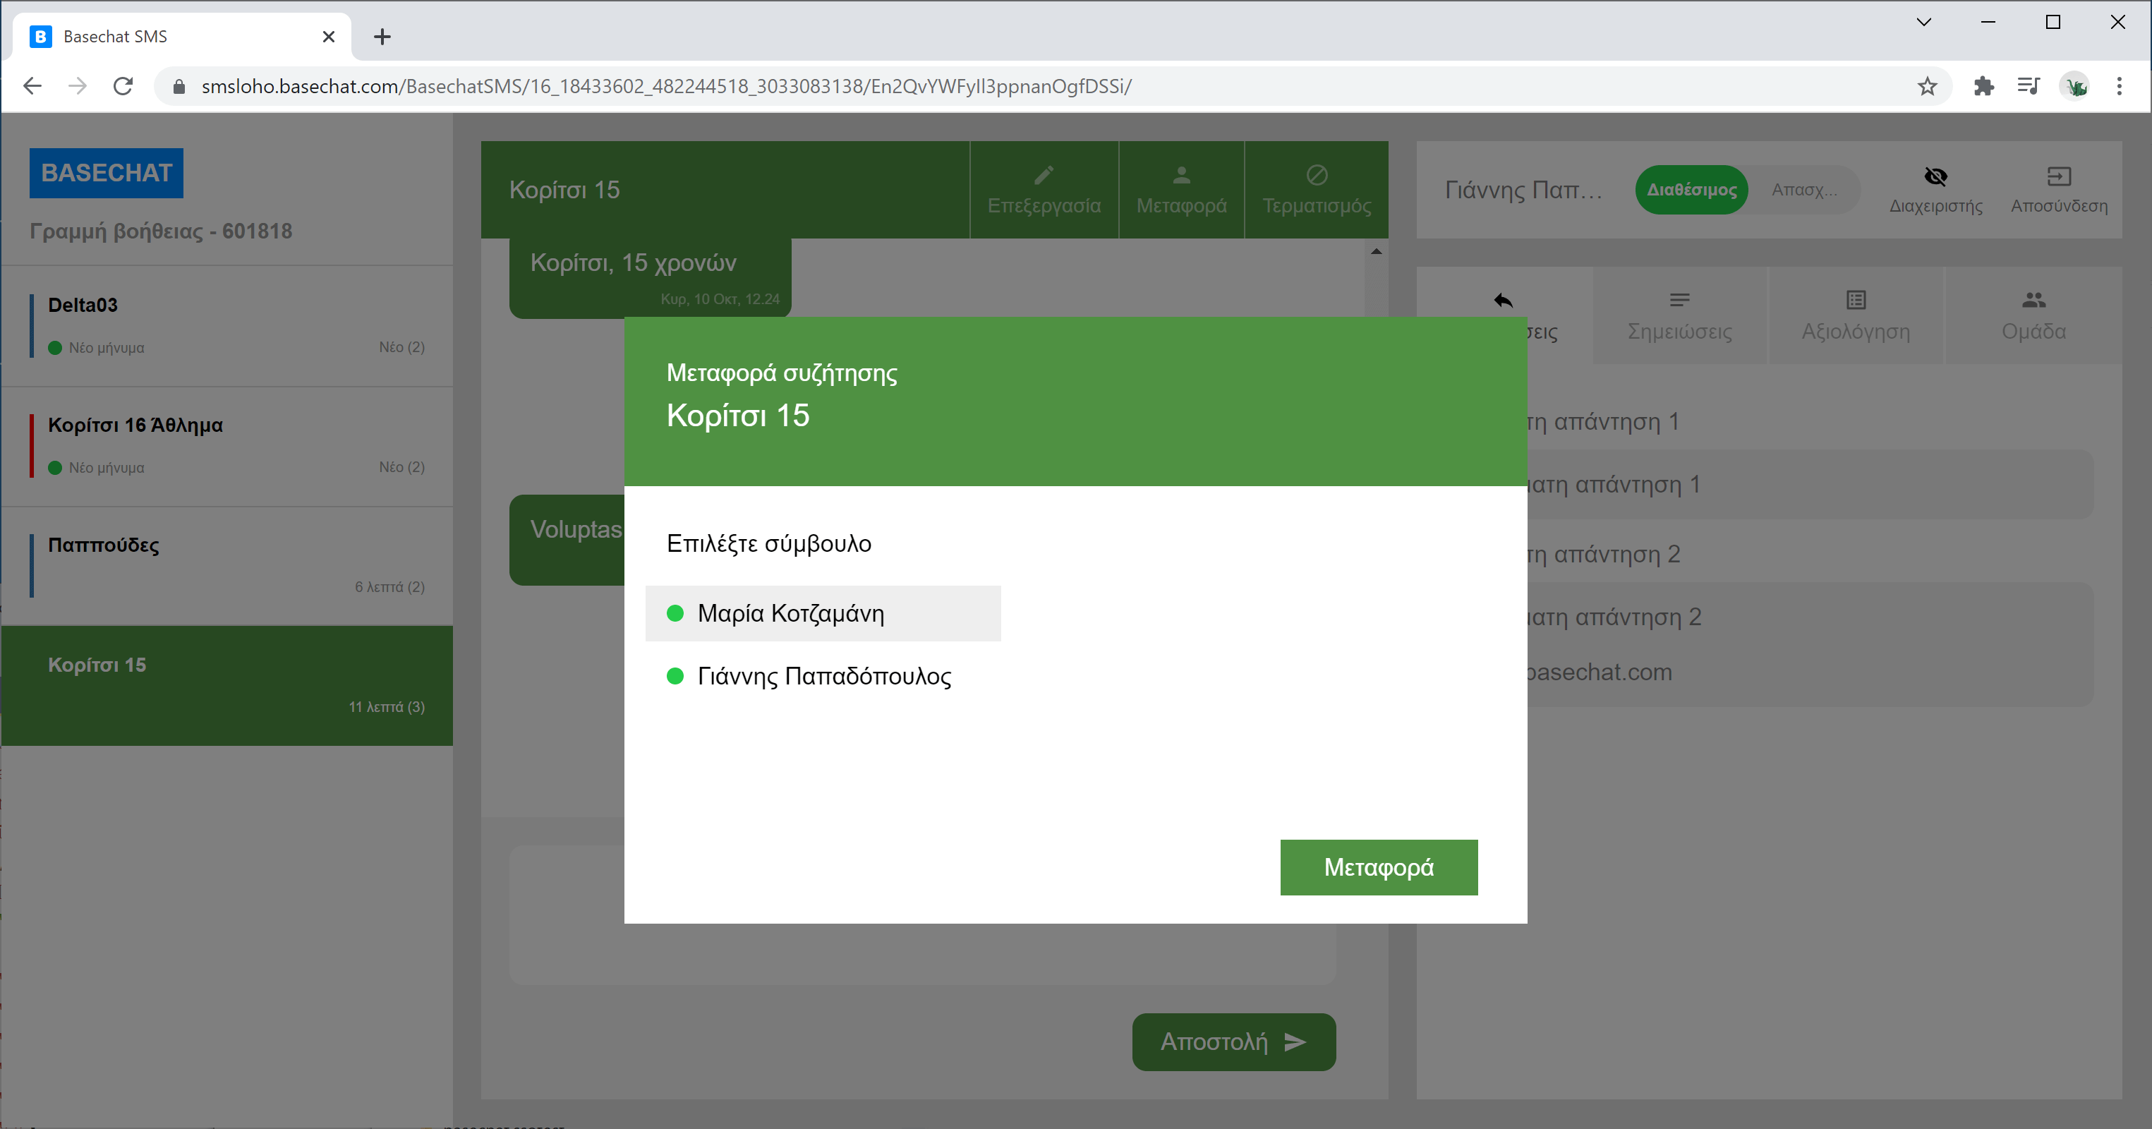The width and height of the screenshot is (2152, 1129).
Task: Click the browser address bar URL
Action: pos(666,86)
